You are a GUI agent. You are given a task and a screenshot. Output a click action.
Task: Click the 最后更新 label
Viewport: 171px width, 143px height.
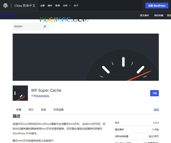[x=119, y=129]
